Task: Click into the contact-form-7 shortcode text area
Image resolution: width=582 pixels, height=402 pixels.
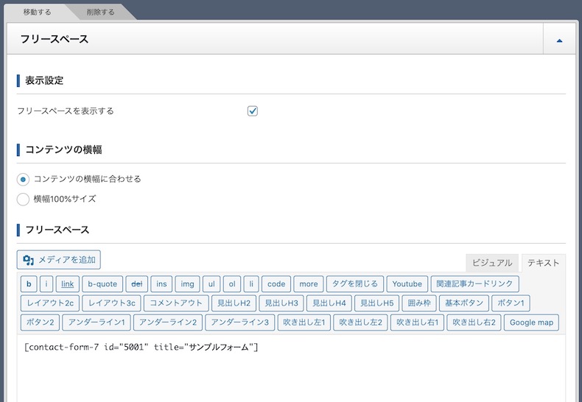Action: coord(292,368)
